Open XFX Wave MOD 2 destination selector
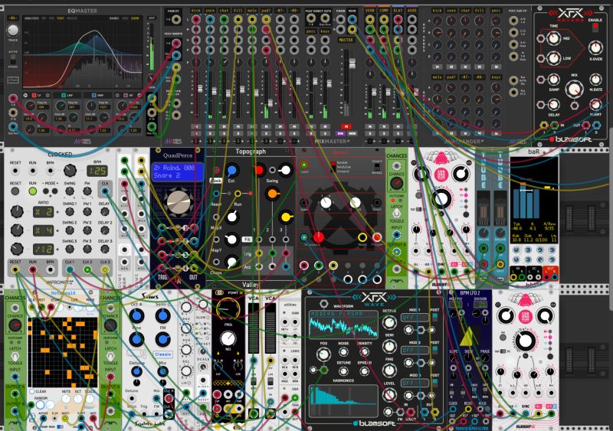Viewport: 613px width, 431px height. (x=414, y=351)
